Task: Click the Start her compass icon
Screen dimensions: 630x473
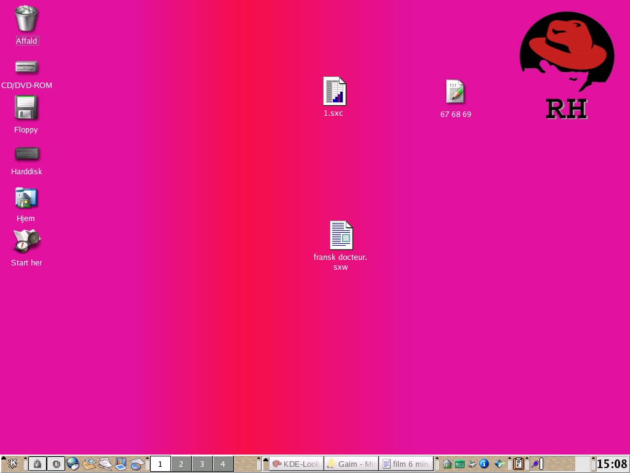Action: (26, 241)
